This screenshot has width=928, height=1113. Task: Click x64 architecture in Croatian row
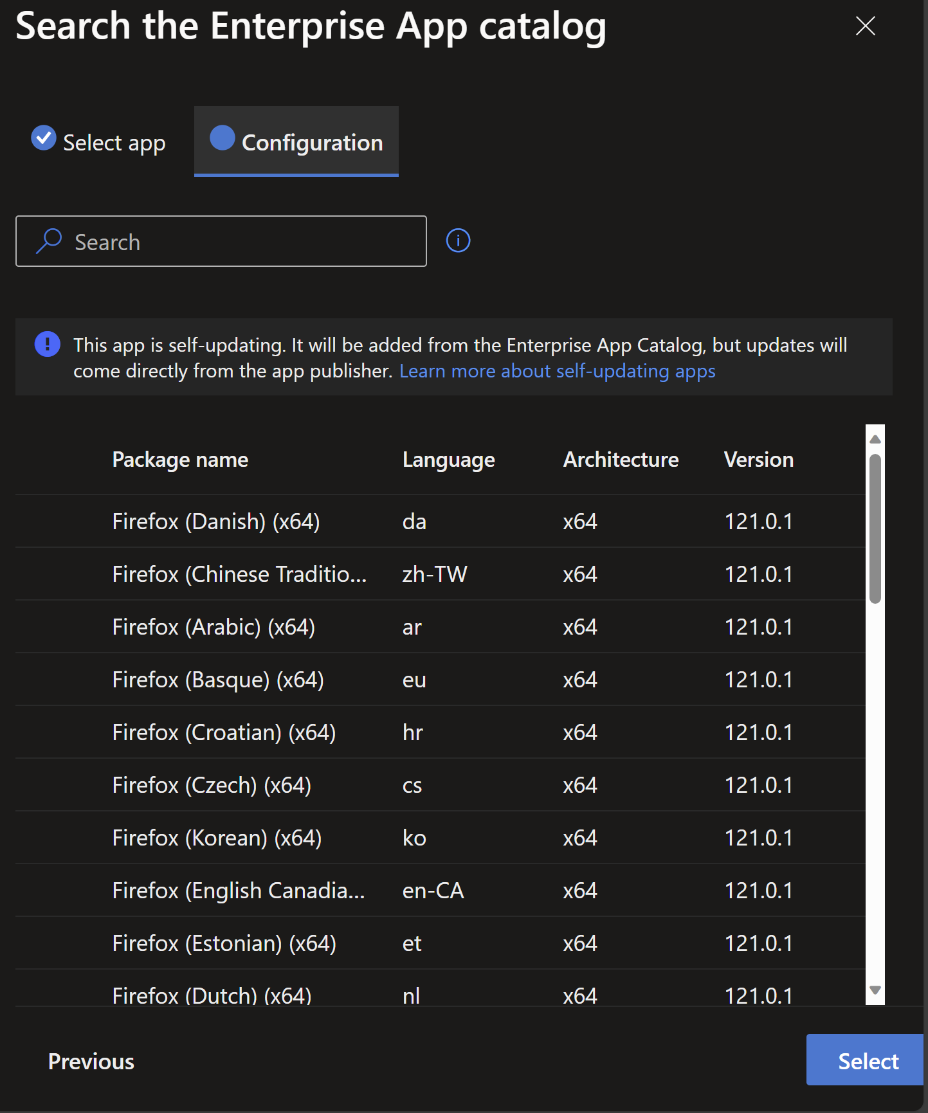[x=580, y=732]
